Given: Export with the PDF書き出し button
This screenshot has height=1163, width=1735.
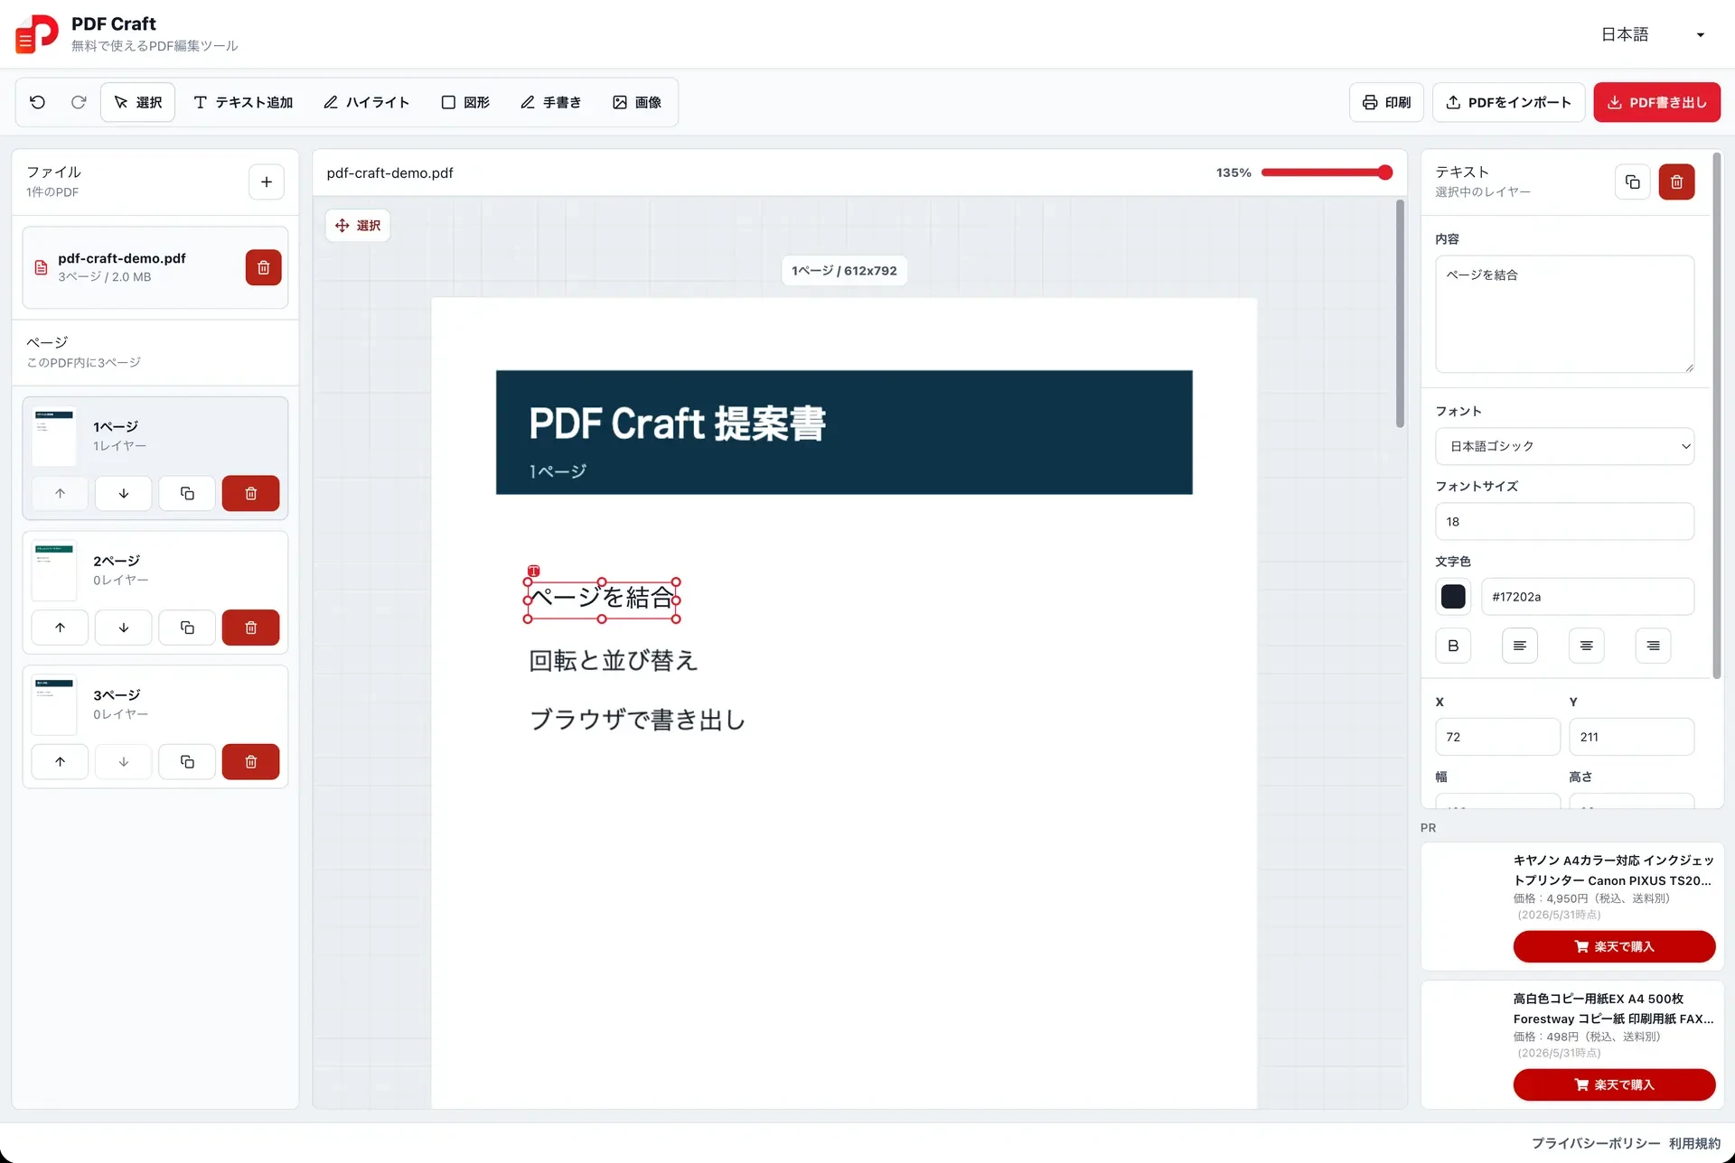Looking at the screenshot, I should 1656,102.
